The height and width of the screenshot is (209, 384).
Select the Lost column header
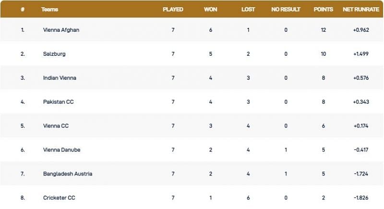coord(248,9)
